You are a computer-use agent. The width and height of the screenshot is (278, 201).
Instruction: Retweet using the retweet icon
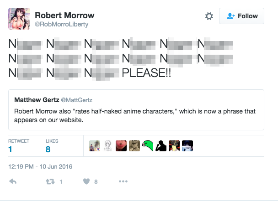point(50,181)
